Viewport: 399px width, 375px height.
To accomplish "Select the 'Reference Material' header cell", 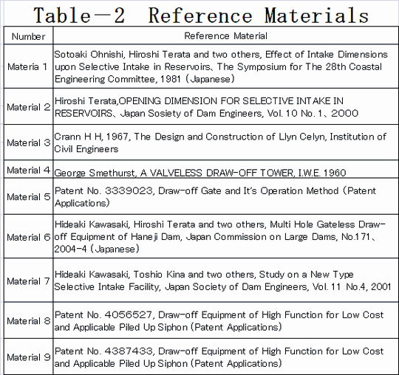I will click(225, 35).
